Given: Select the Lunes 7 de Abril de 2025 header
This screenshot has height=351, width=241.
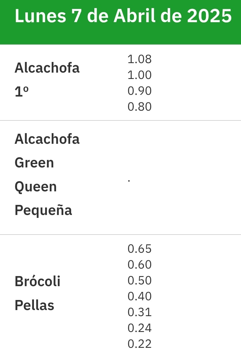Looking at the screenshot, I should 123,16.
